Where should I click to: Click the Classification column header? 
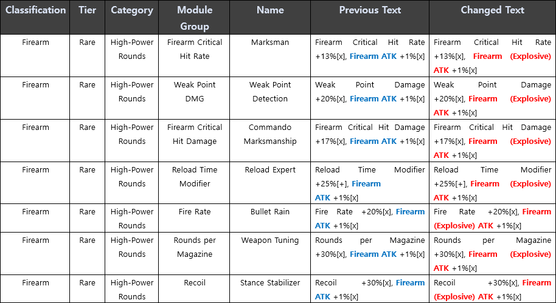coord(35,10)
